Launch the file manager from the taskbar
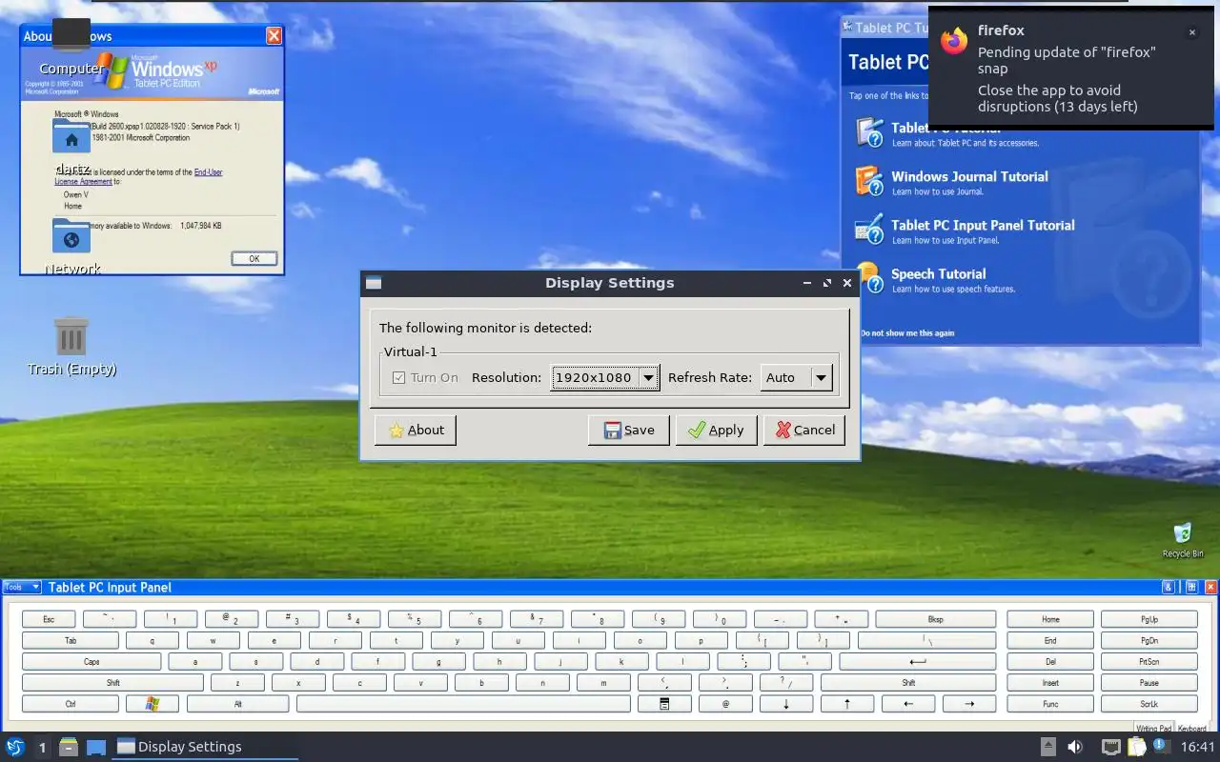The width and height of the screenshot is (1220, 762). click(68, 747)
